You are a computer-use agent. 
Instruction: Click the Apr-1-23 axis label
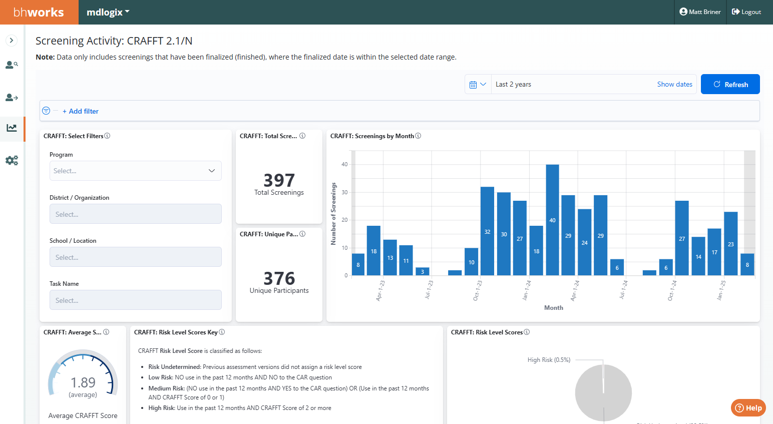point(380,290)
